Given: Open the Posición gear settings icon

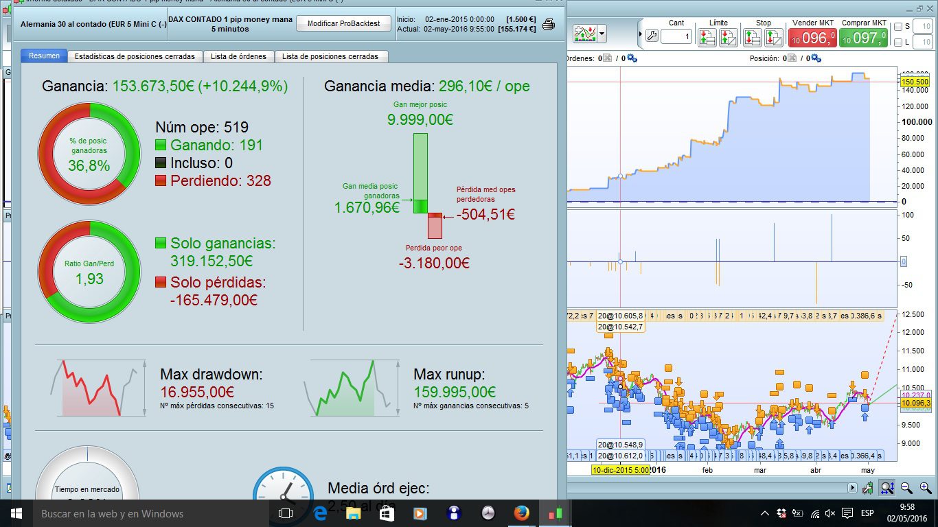Looking at the screenshot, I should click(815, 58).
